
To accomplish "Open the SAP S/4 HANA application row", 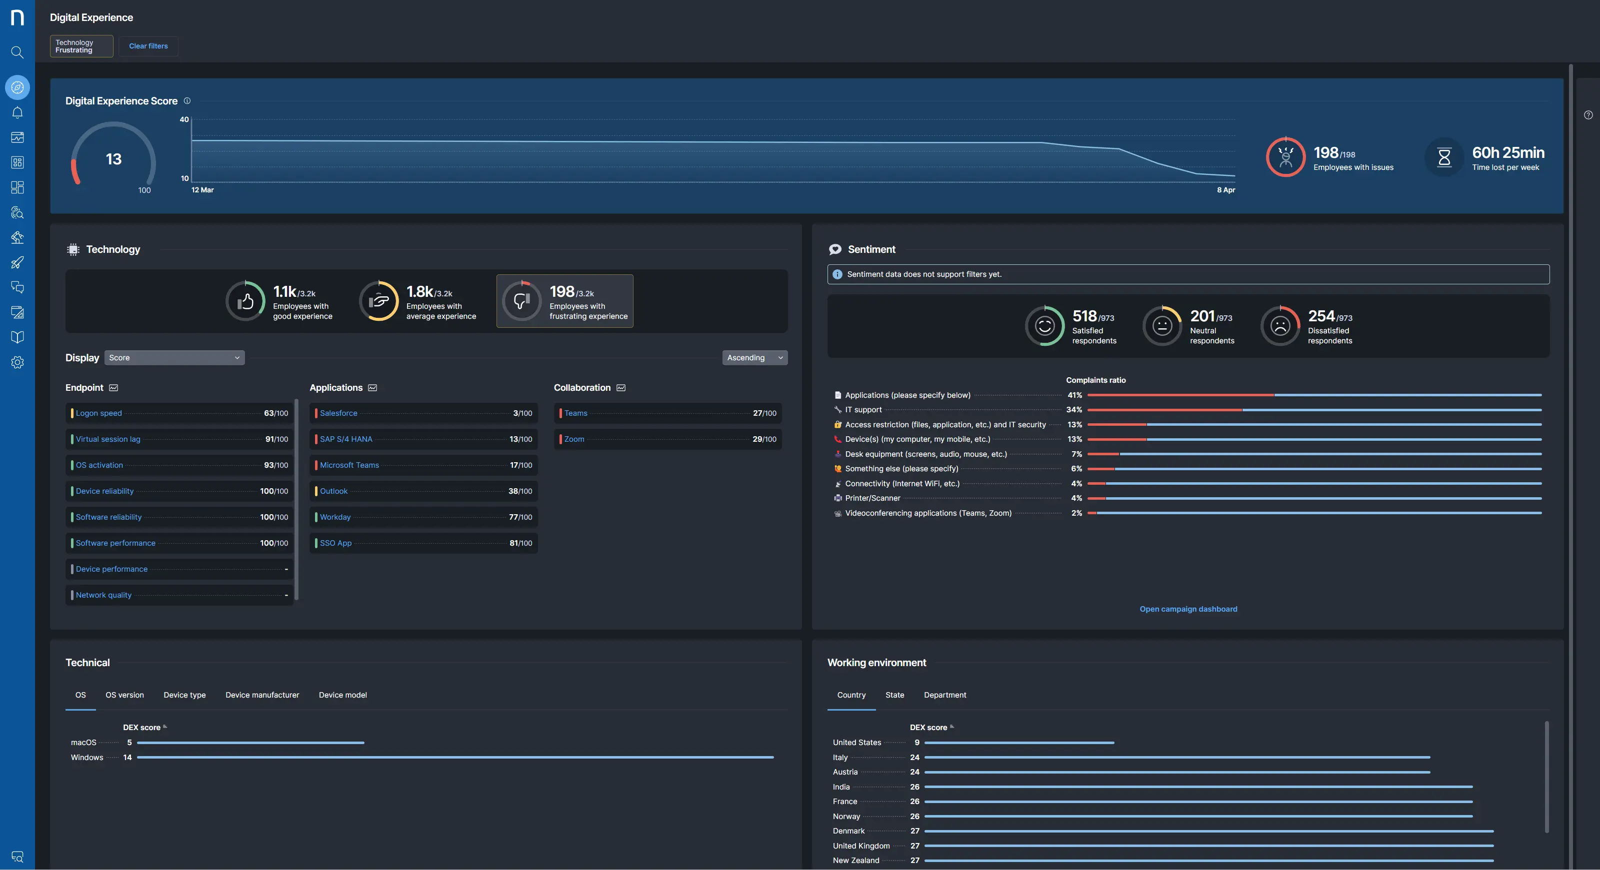I will pos(423,439).
